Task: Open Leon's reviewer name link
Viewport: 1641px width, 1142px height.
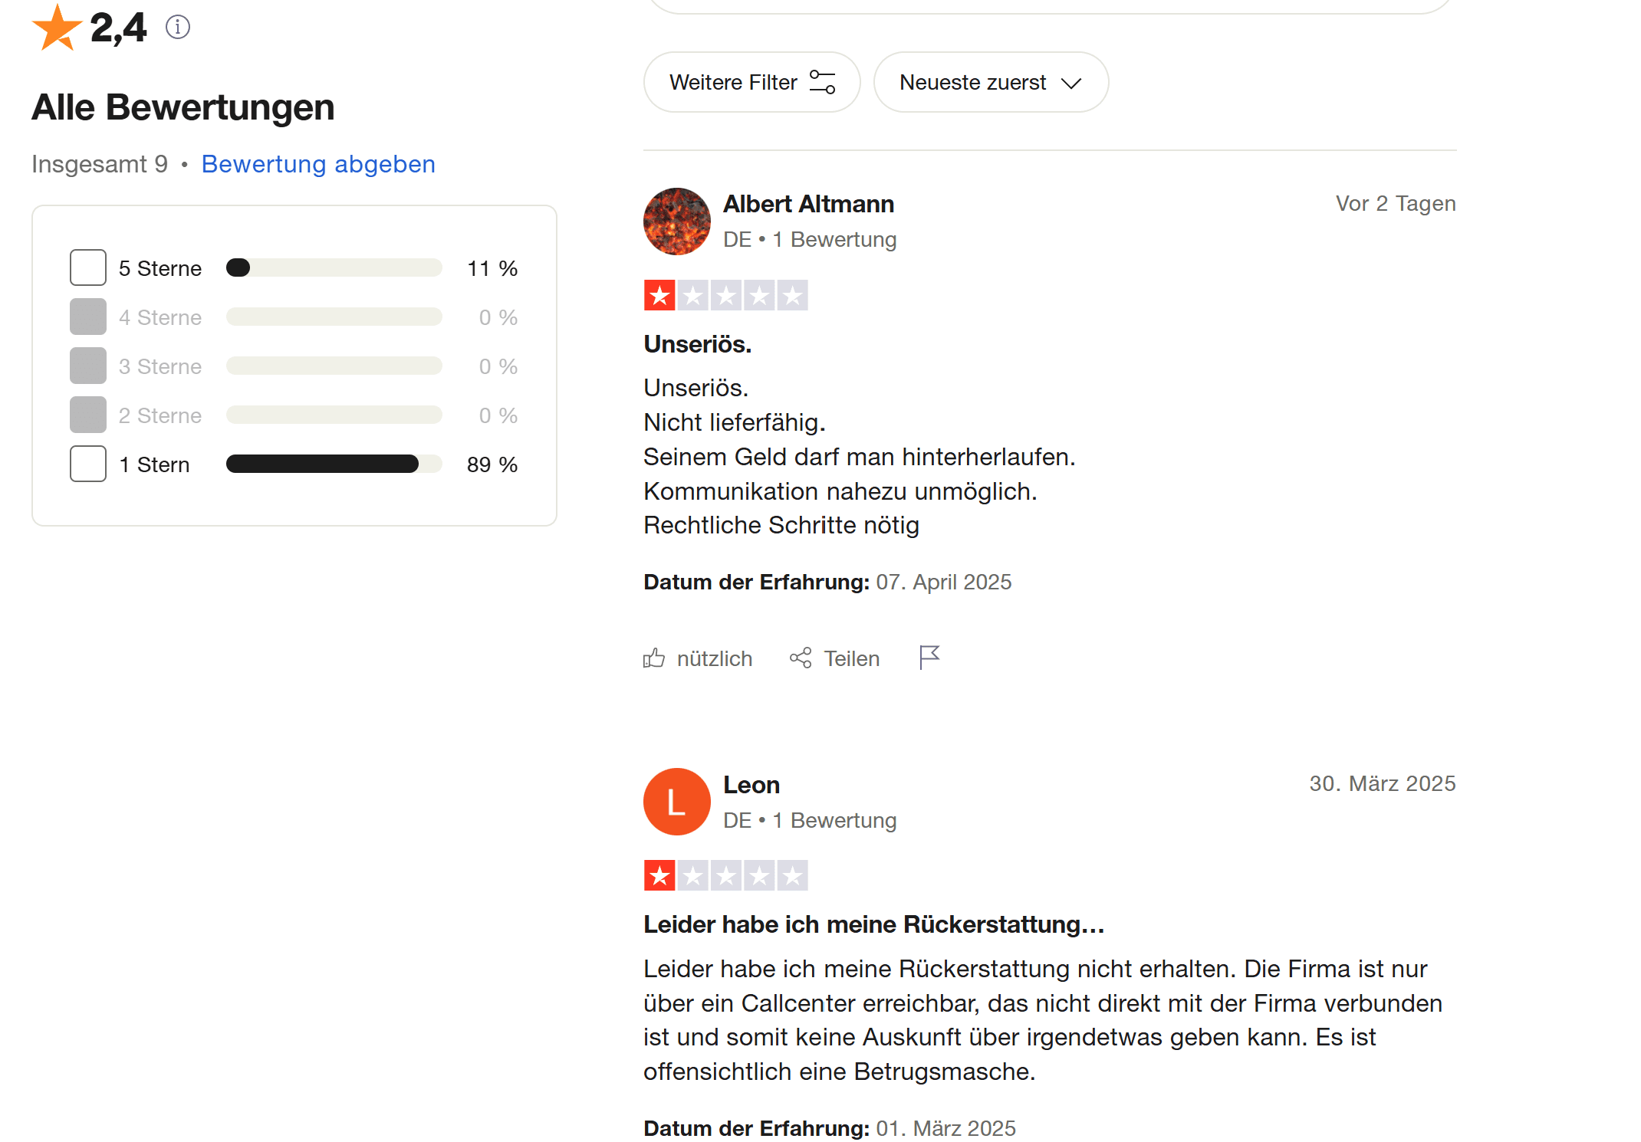Action: coord(751,785)
